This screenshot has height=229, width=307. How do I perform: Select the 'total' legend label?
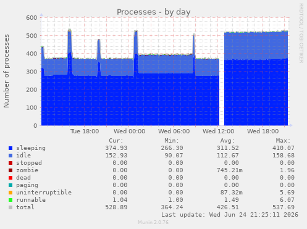pos(25,207)
